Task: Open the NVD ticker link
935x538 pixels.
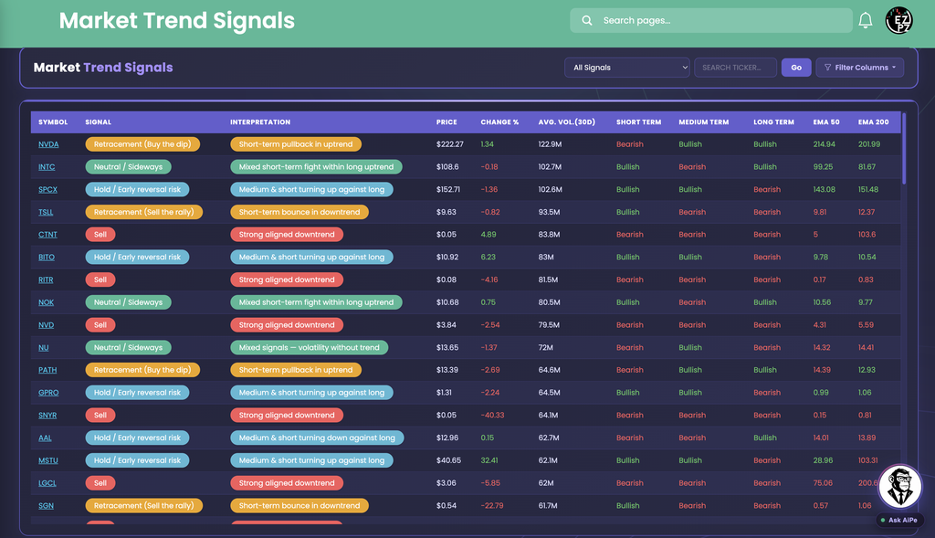Action: point(46,325)
